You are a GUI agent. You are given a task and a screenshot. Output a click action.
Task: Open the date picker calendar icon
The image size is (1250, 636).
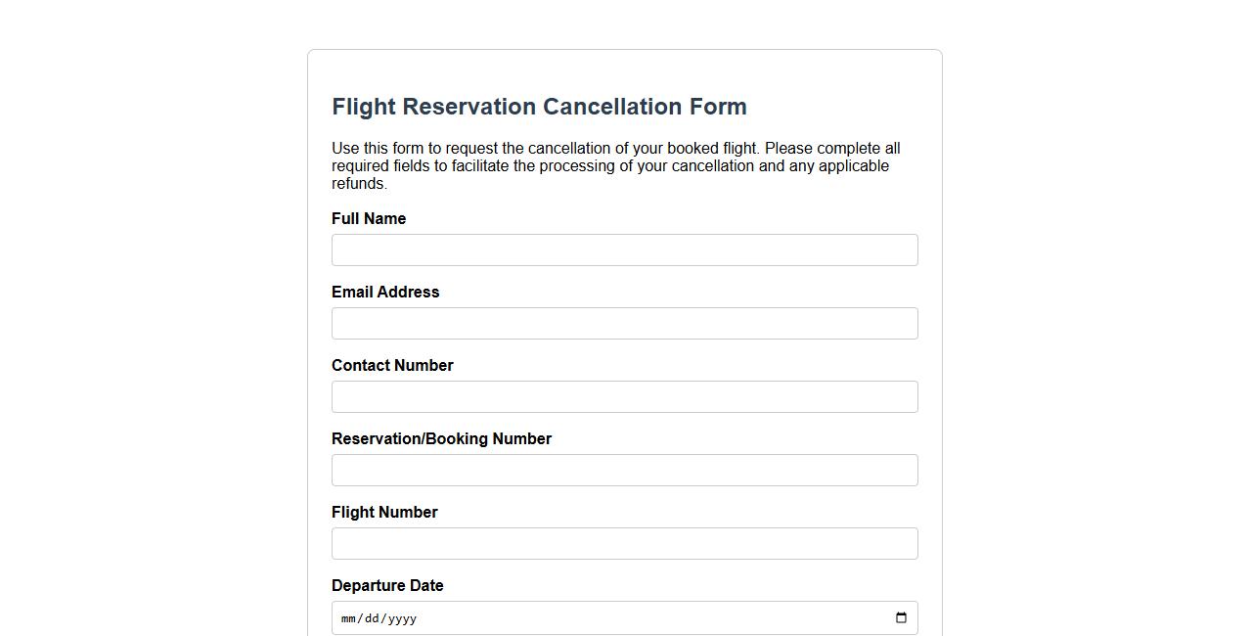tap(900, 617)
